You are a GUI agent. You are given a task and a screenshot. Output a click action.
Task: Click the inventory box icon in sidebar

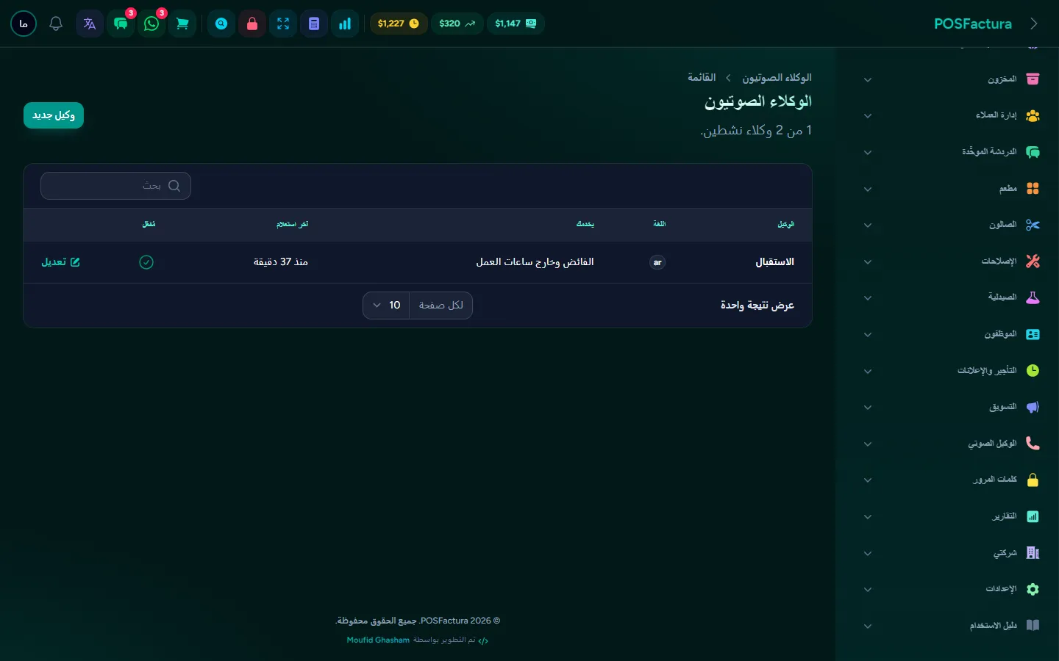[x=1033, y=79]
